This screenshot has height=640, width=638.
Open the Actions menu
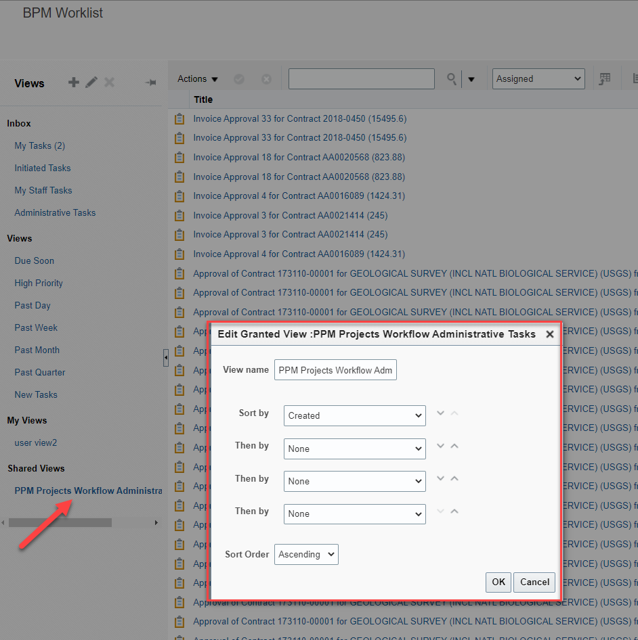point(196,78)
